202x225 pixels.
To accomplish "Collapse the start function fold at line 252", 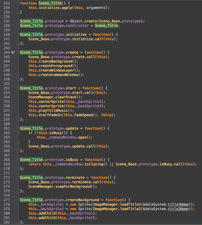I will [18, 88].
